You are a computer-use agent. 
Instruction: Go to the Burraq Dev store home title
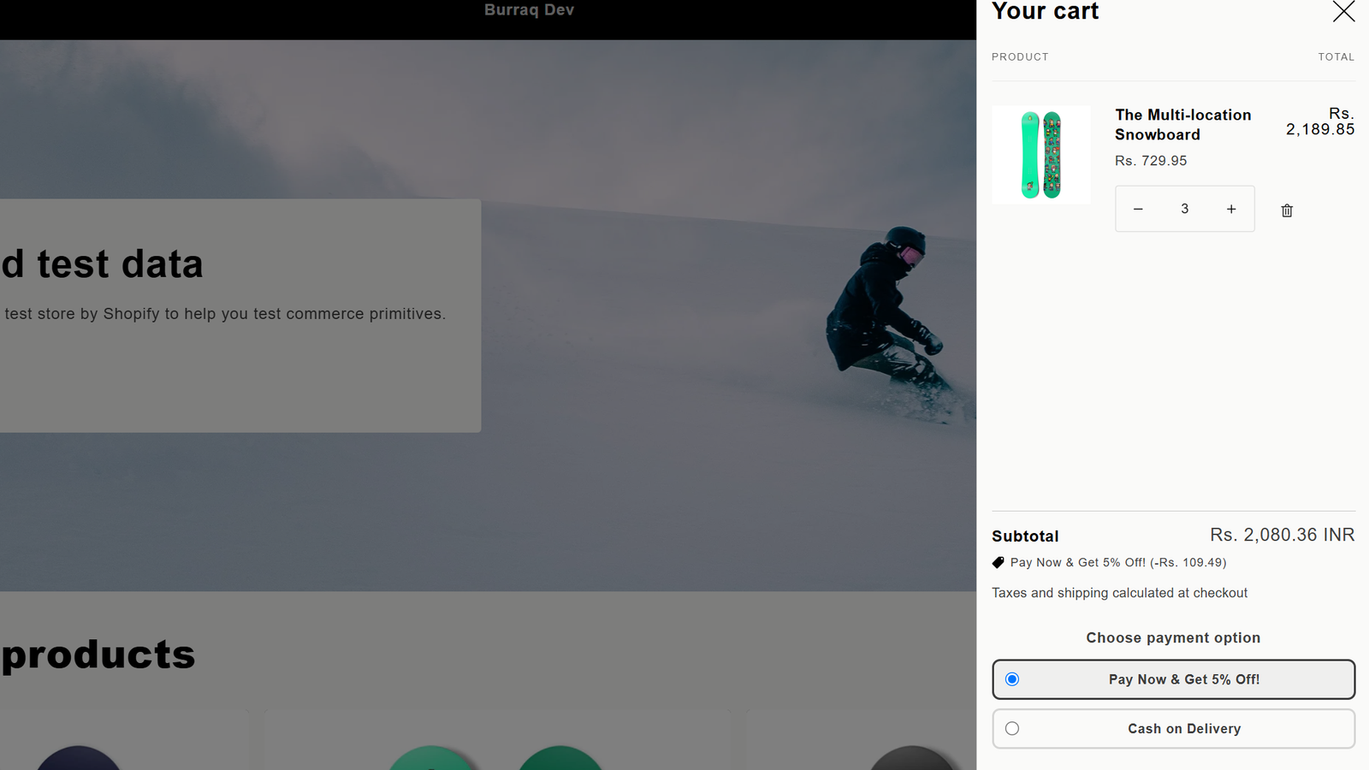(x=529, y=10)
